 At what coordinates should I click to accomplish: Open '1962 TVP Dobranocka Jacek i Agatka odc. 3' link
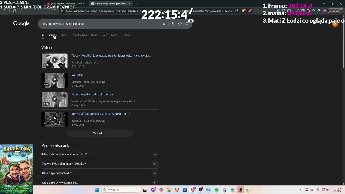tap(101, 114)
